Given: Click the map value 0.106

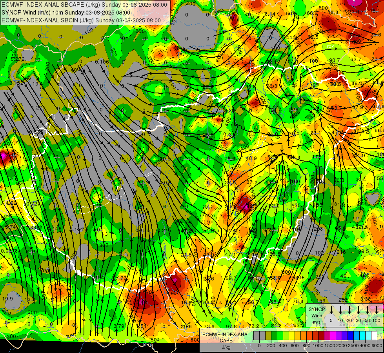Looking at the screenshot, I should pos(102,62).
